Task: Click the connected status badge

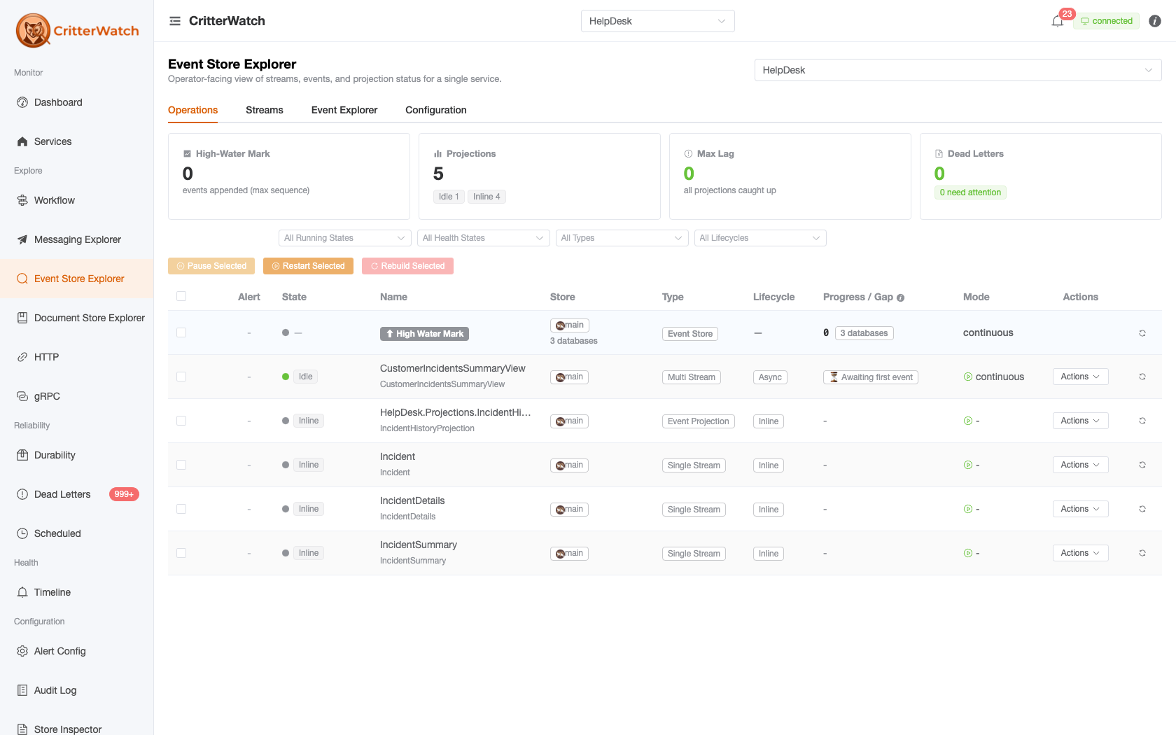Action: (x=1107, y=21)
